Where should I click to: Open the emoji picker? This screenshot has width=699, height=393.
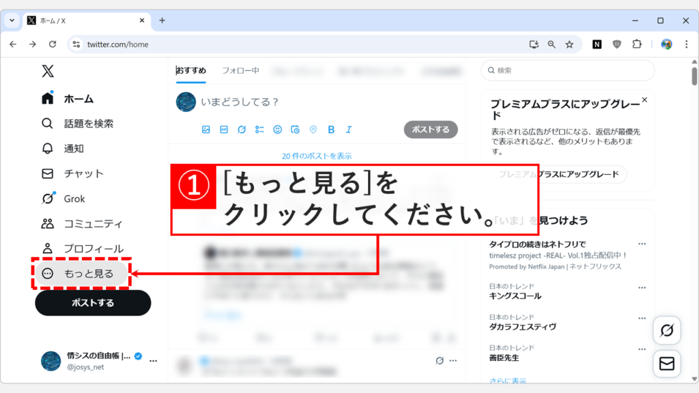click(277, 130)
